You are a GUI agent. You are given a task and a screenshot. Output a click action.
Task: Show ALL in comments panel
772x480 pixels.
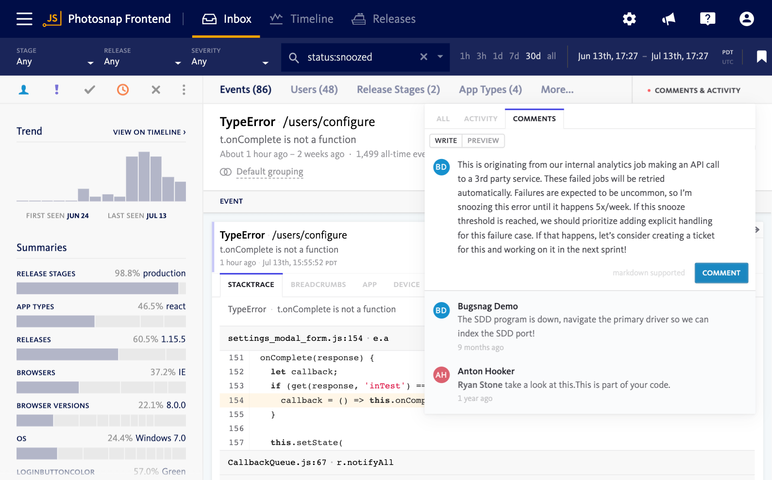pos(443,119)
